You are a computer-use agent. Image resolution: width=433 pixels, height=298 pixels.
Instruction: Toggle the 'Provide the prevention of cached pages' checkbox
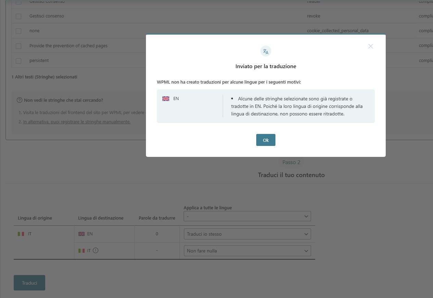coord(18,46)
